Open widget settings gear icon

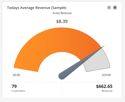109,8
